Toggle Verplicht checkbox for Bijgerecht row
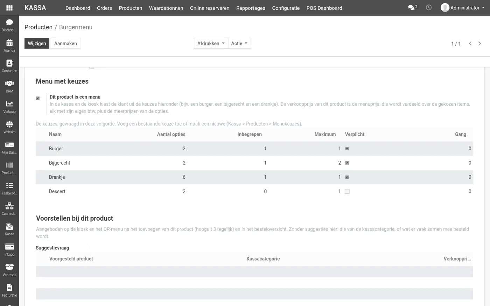The image size is (490, 306). [347, 163]
